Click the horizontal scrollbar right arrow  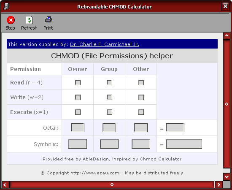coord(219,185)
